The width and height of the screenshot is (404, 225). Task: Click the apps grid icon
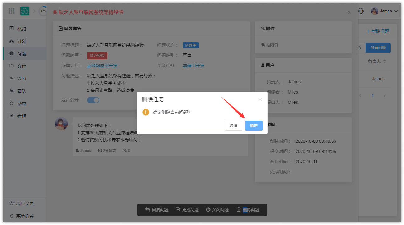[12, 11]
